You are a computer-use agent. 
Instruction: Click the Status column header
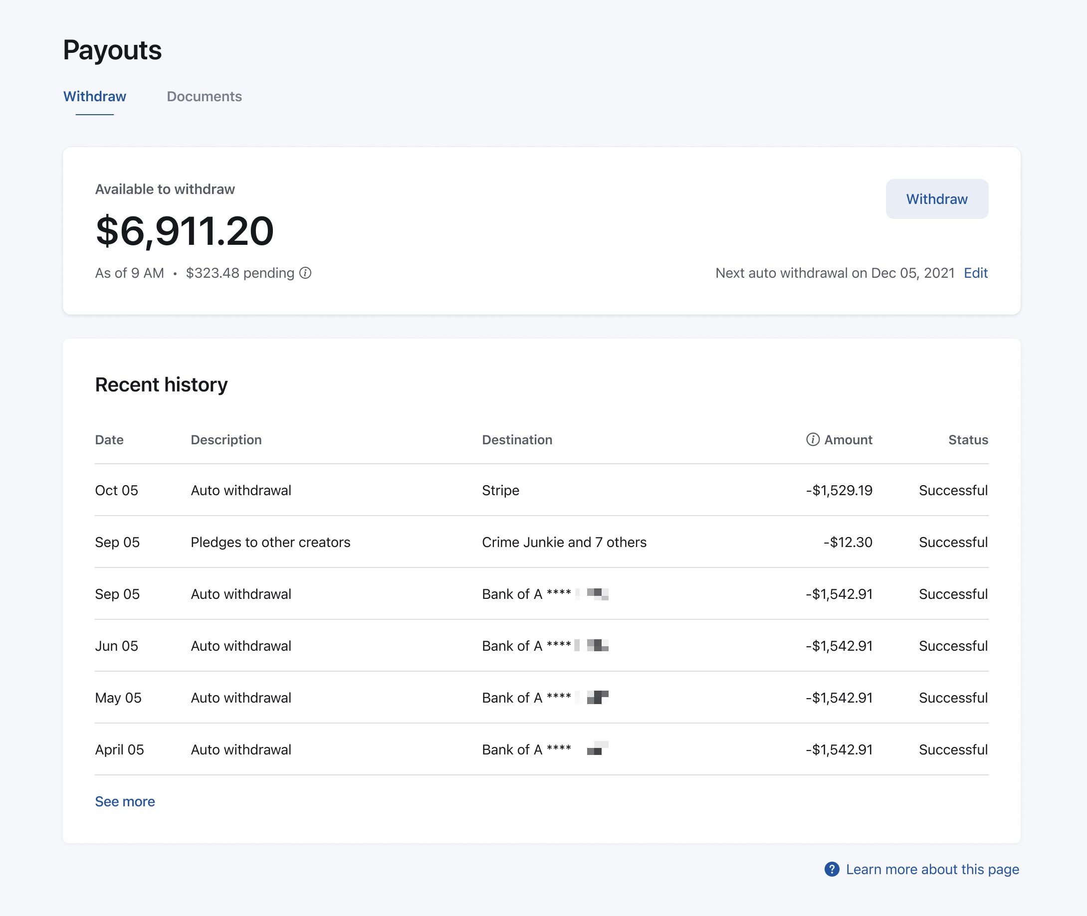[968, 440]
